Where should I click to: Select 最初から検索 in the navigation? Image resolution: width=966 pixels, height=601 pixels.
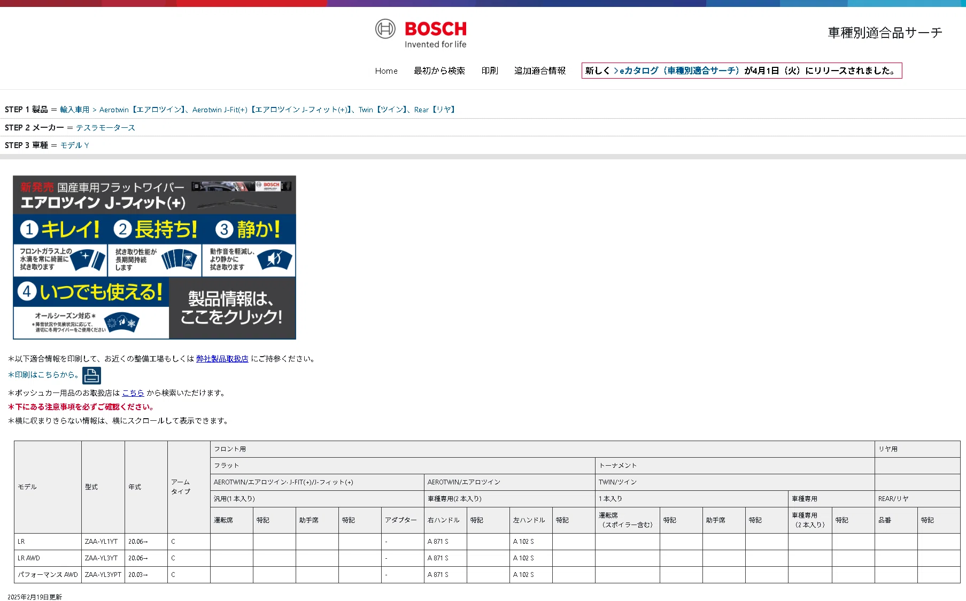[x=439, y=71]
